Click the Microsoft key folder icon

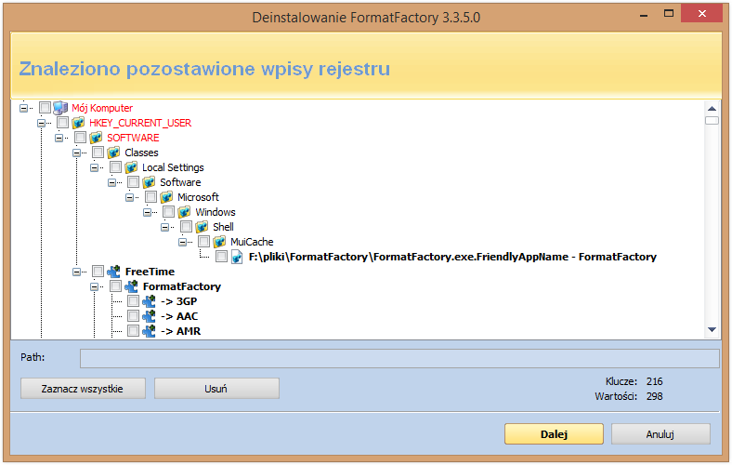pyautogui.click(x=166, y=198)
